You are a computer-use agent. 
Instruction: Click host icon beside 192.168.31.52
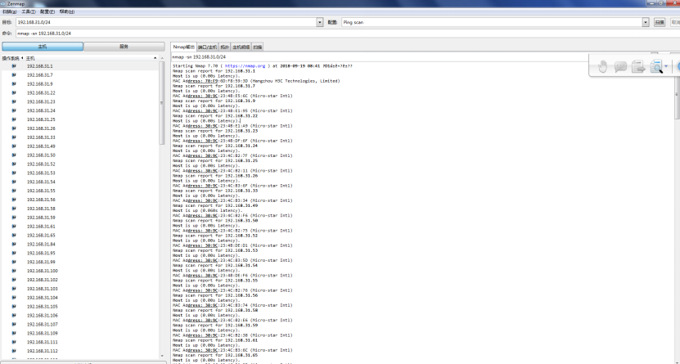[x=14, y=164]
